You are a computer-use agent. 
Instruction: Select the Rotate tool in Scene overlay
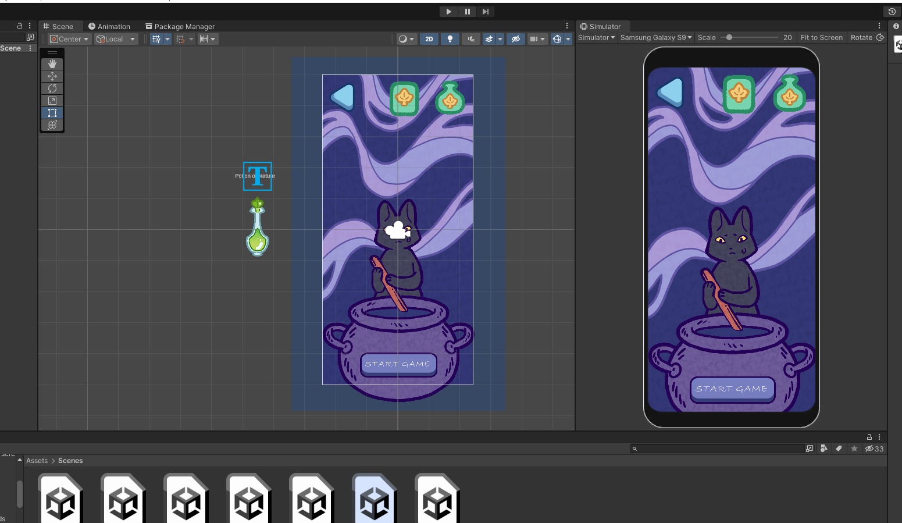[x=52, y=88]
